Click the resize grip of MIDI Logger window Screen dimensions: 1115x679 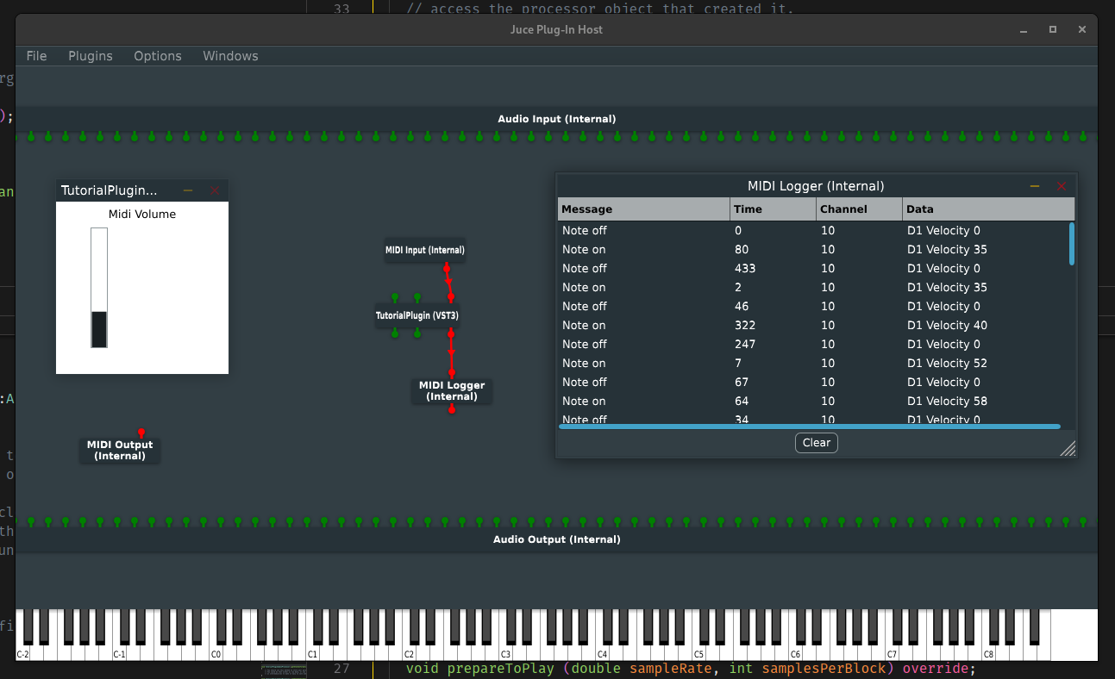[1068, 448]
